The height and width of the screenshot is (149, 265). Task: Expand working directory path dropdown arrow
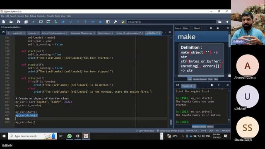215,22
